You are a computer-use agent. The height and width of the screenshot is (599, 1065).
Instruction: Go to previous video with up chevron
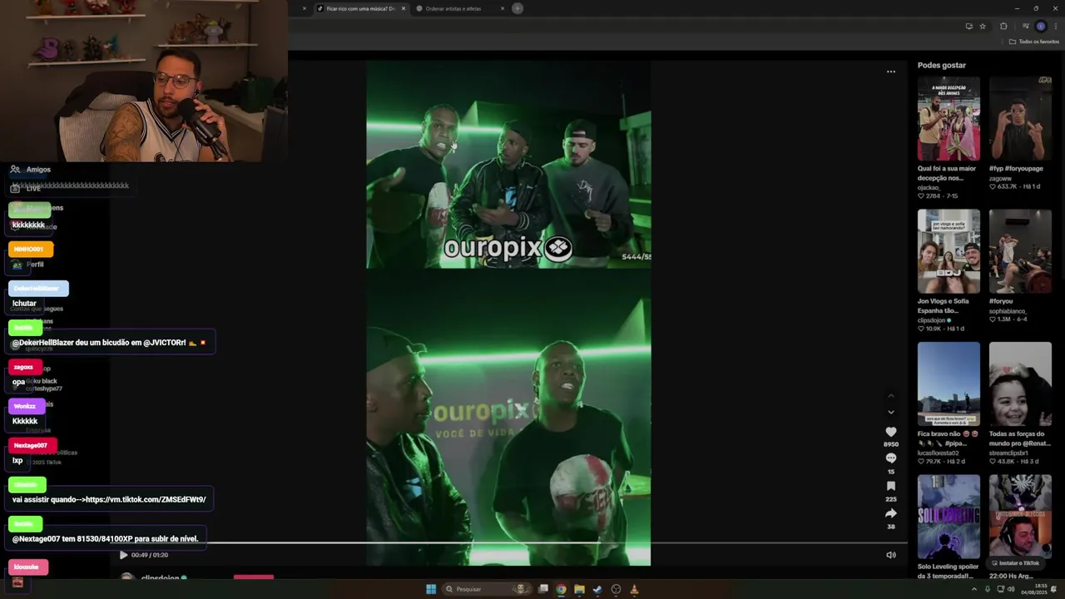coord(891,396)
